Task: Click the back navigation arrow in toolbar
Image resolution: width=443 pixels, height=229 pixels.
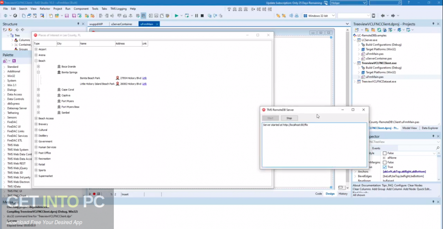Action: [x=382, y=16]
